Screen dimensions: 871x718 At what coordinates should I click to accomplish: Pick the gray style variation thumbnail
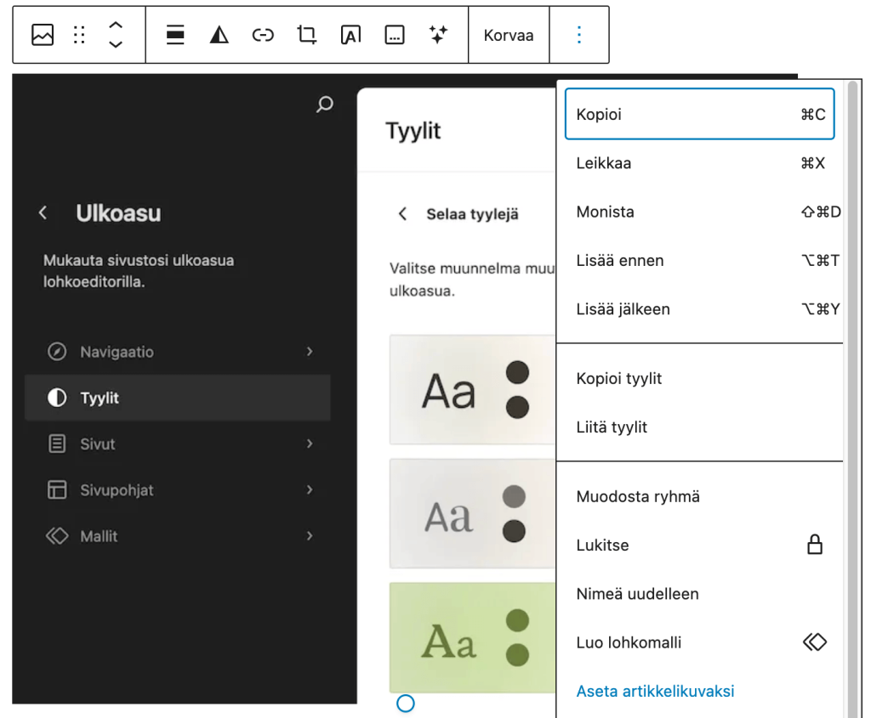pos(473,513)
